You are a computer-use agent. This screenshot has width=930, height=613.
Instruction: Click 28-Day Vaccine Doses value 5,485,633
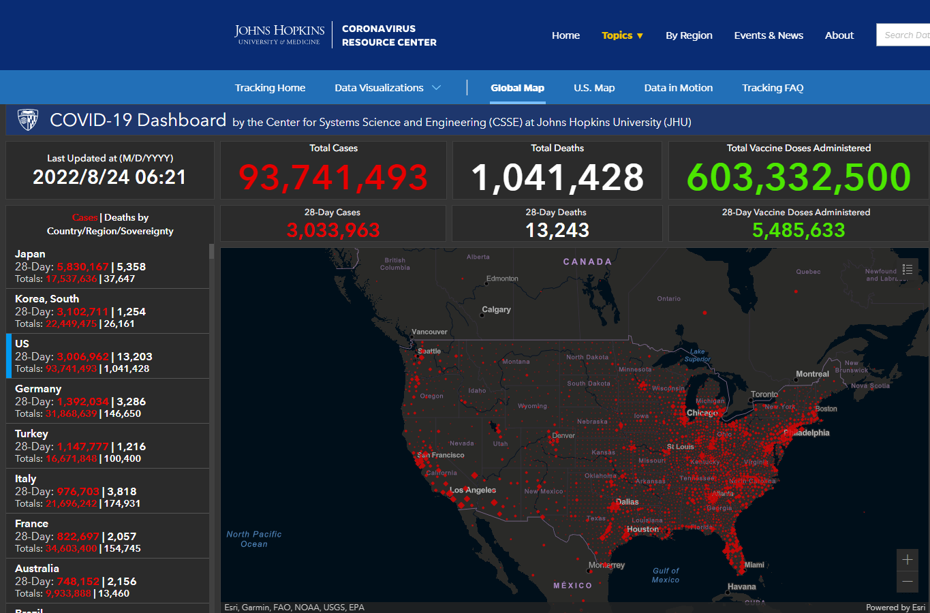(x=799, y=230)
